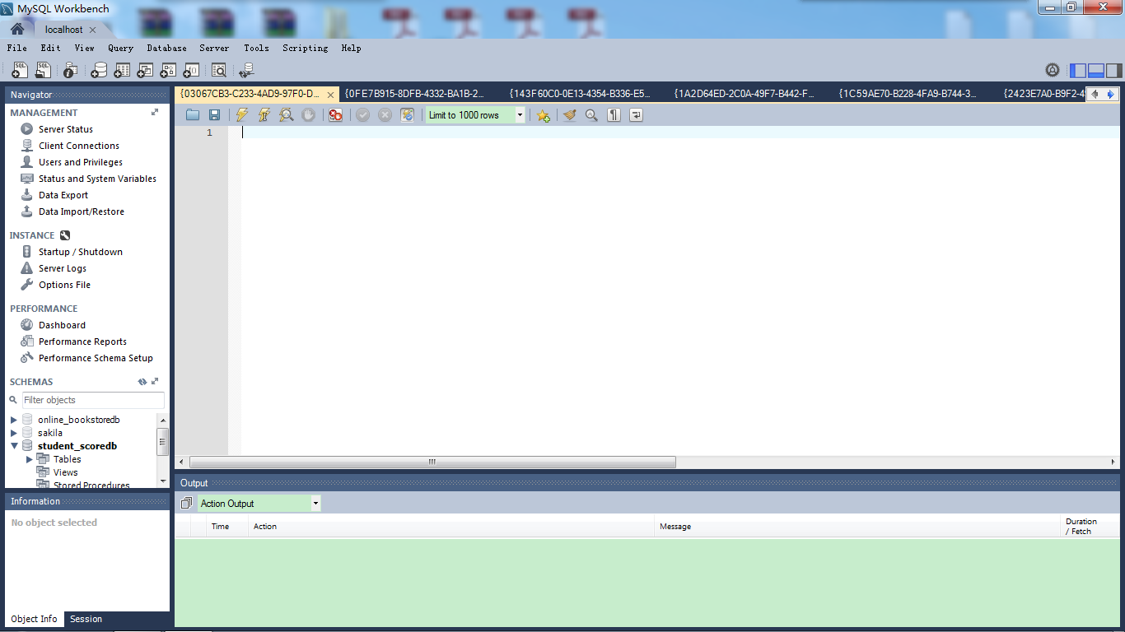Screen dimensions: 1125x632
Task: Reconnect to DBMS icon
Action: pos(247,71)
